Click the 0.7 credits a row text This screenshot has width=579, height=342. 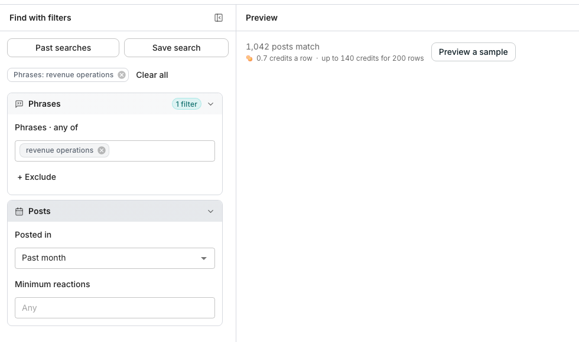(x=284, y=58)
